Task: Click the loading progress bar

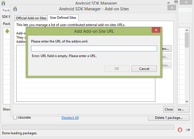Action: click(x=87, y=126)
